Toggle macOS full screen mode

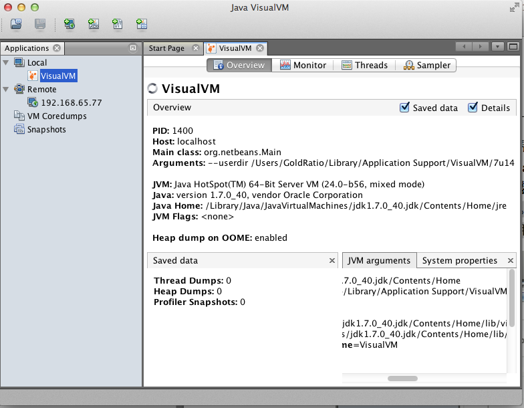[514, 7]
